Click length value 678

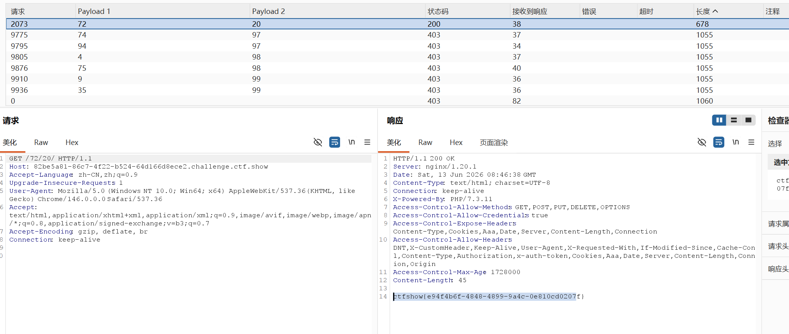[702, 24]
